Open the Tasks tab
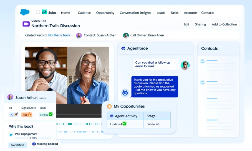This screenshot has width=252, height=151. point(175,13)
